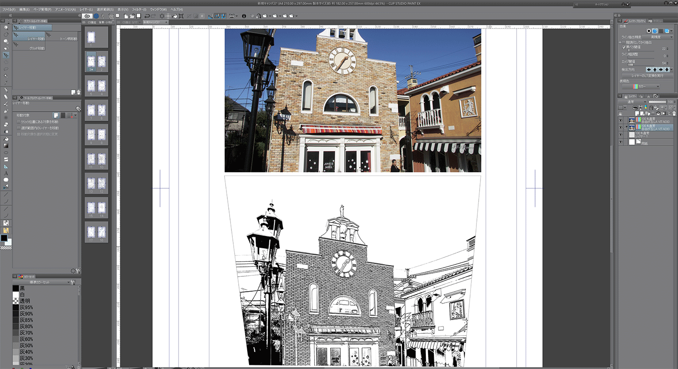678x369 pixels.
Task: Click the info icon in the command bar
Action: click(x=244, y=16)
